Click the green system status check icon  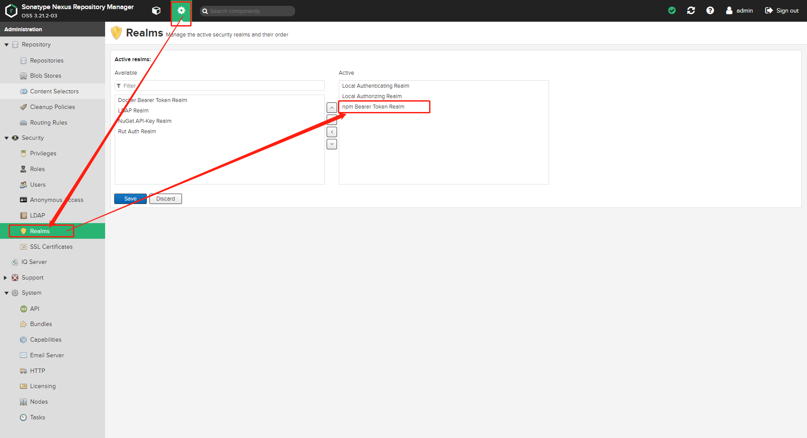672,10
